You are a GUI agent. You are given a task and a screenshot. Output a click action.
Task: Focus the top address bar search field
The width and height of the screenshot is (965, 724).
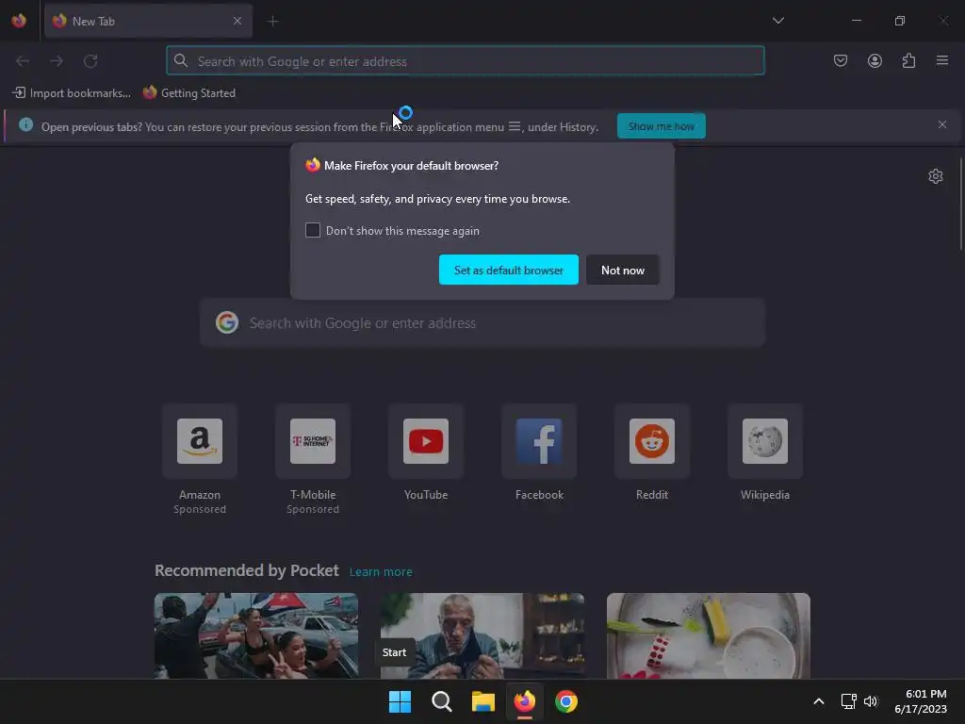tap(466, 61)
